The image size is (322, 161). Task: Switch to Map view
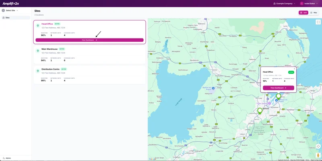click(x=314, y=12)
